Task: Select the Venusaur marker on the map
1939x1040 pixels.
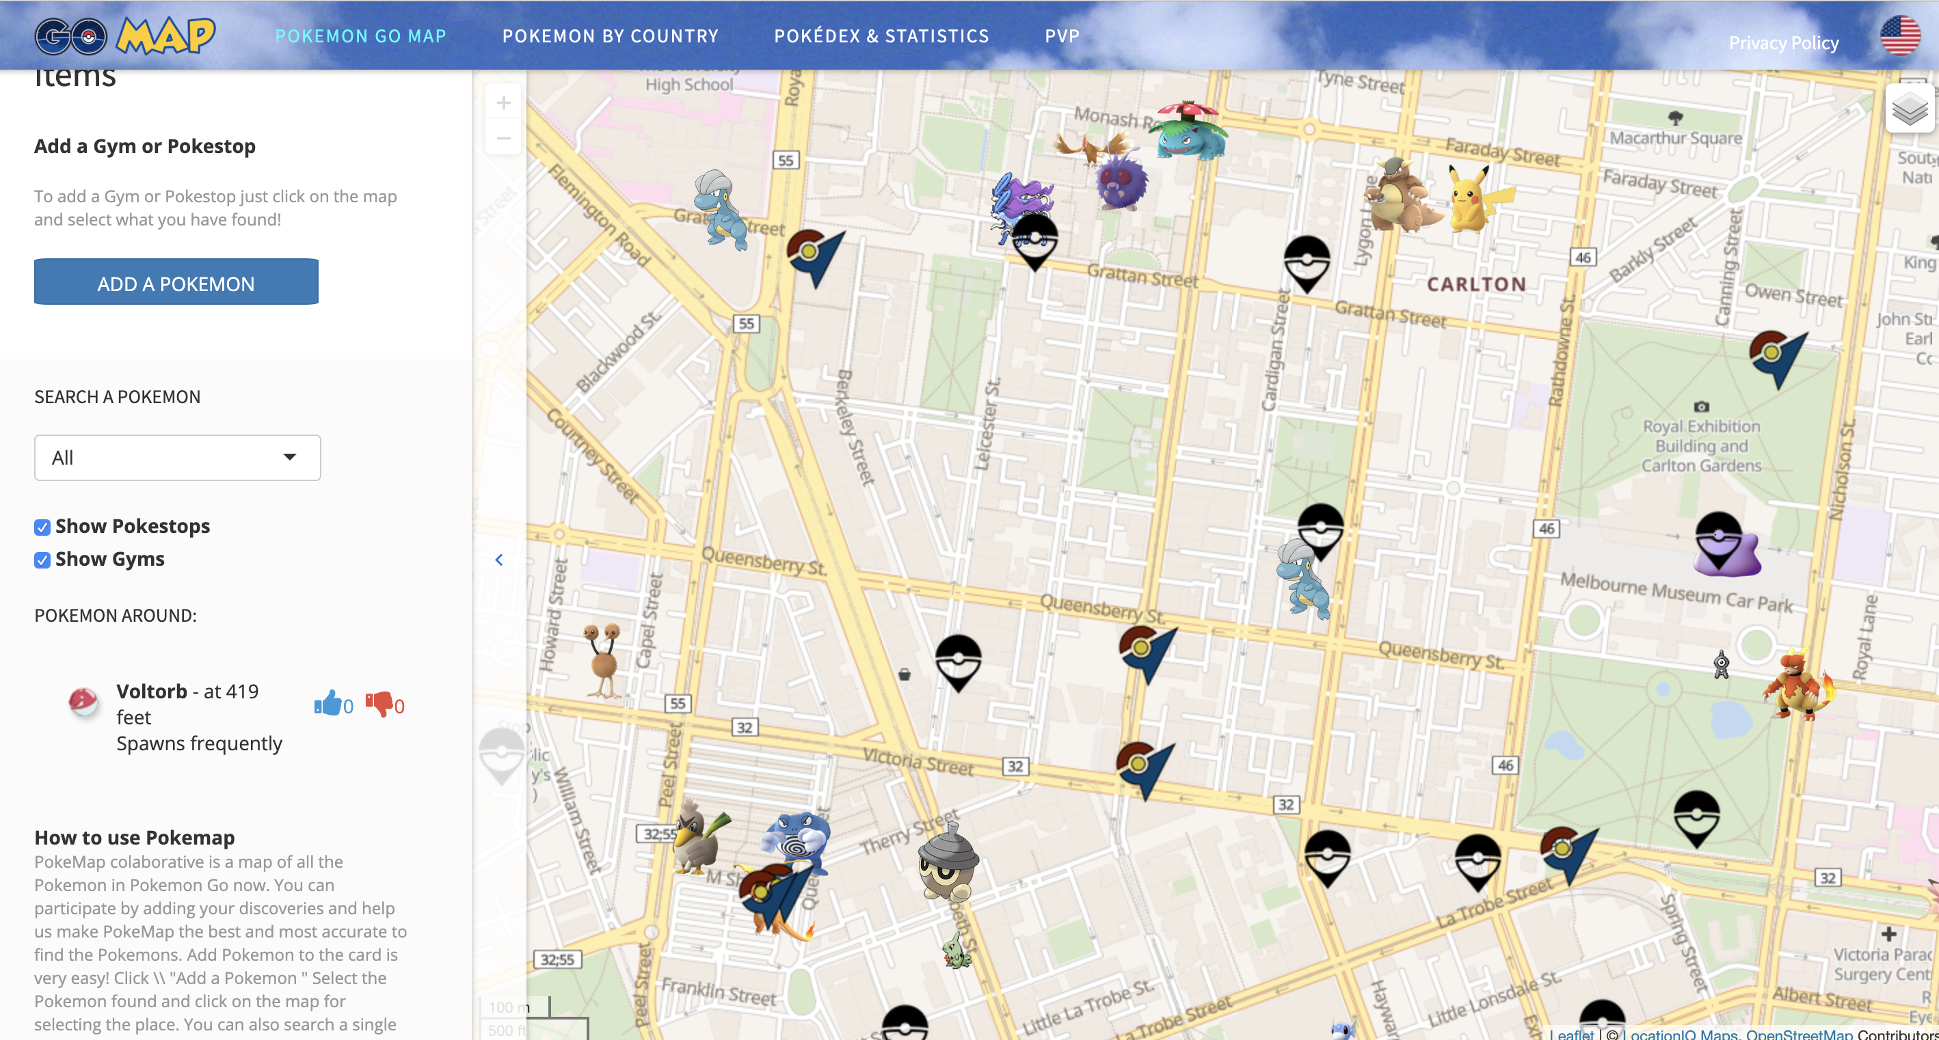Action: coord(1188,131)
